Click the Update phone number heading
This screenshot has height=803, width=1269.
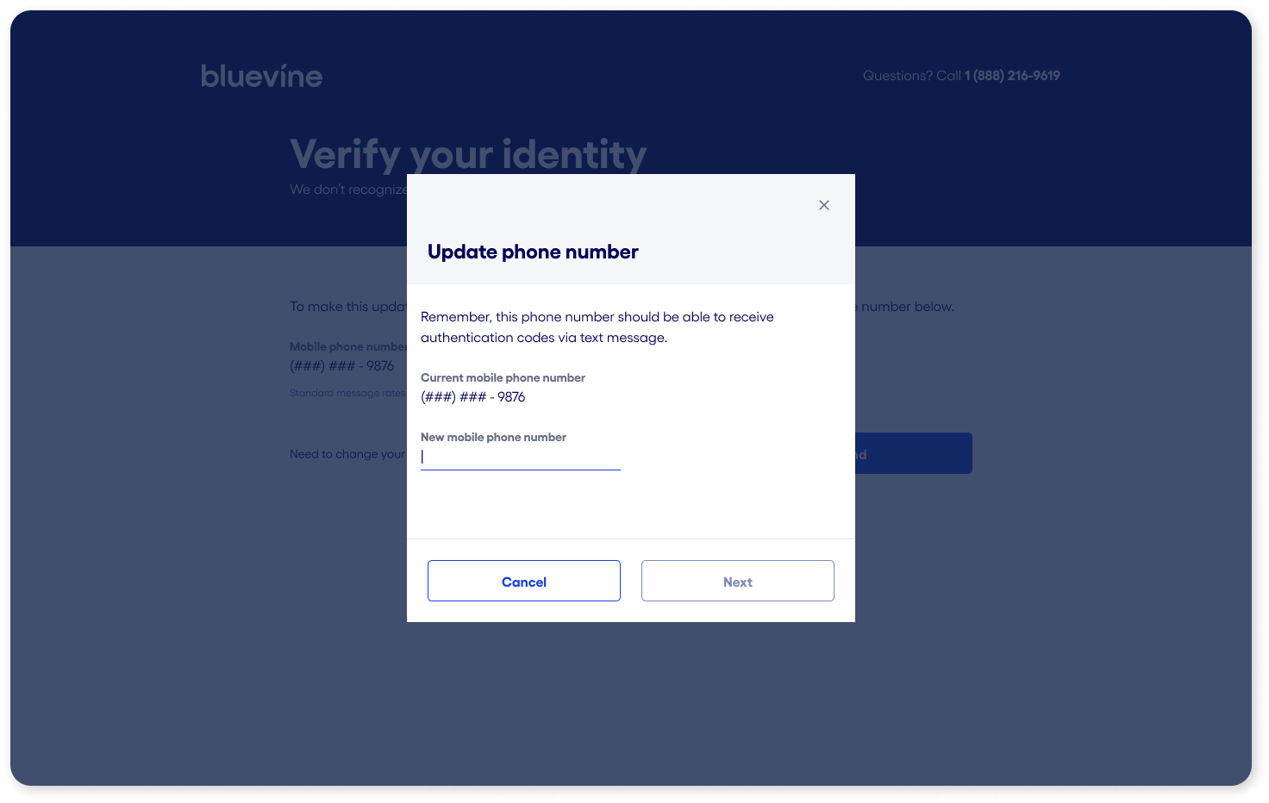[x=533, y=252]
